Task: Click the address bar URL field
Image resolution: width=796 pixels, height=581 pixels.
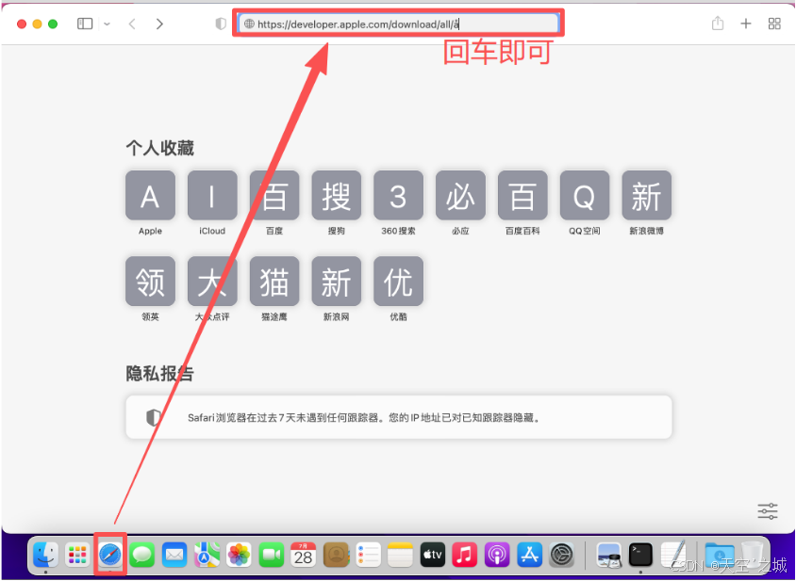Action: (x=399, y=24)
